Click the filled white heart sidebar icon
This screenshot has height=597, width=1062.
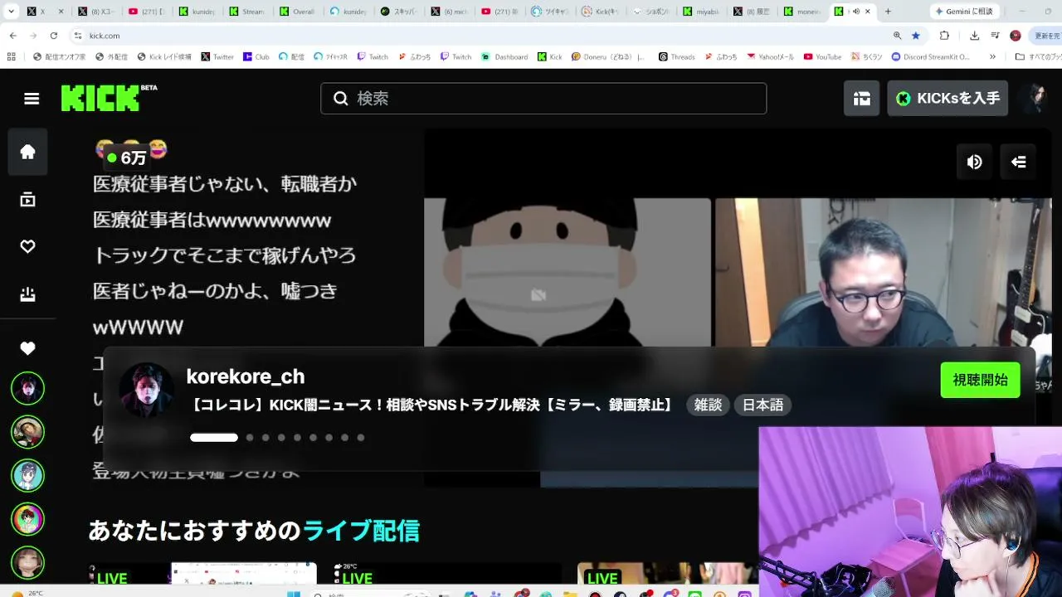point(28,348)
